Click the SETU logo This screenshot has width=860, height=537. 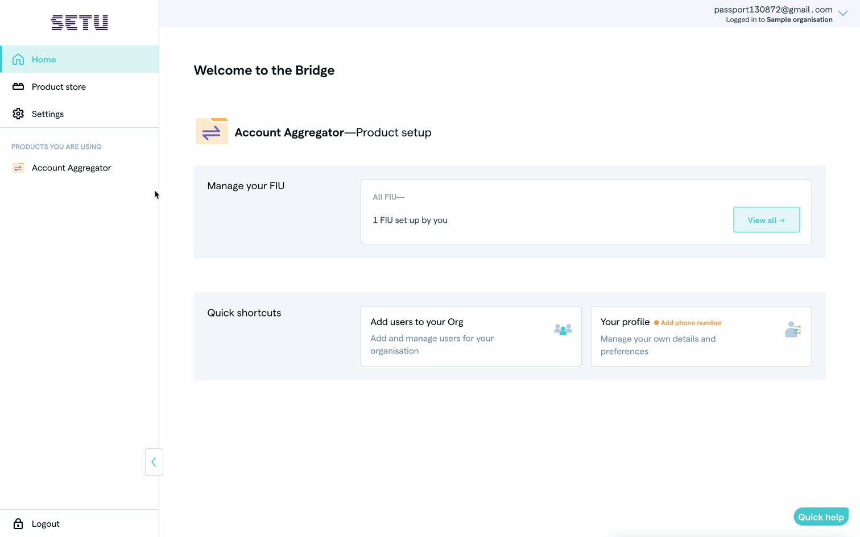tap(80, 23)
